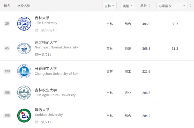
Task: Open the 吉林农业大学 school link
Action: (46, 90)
